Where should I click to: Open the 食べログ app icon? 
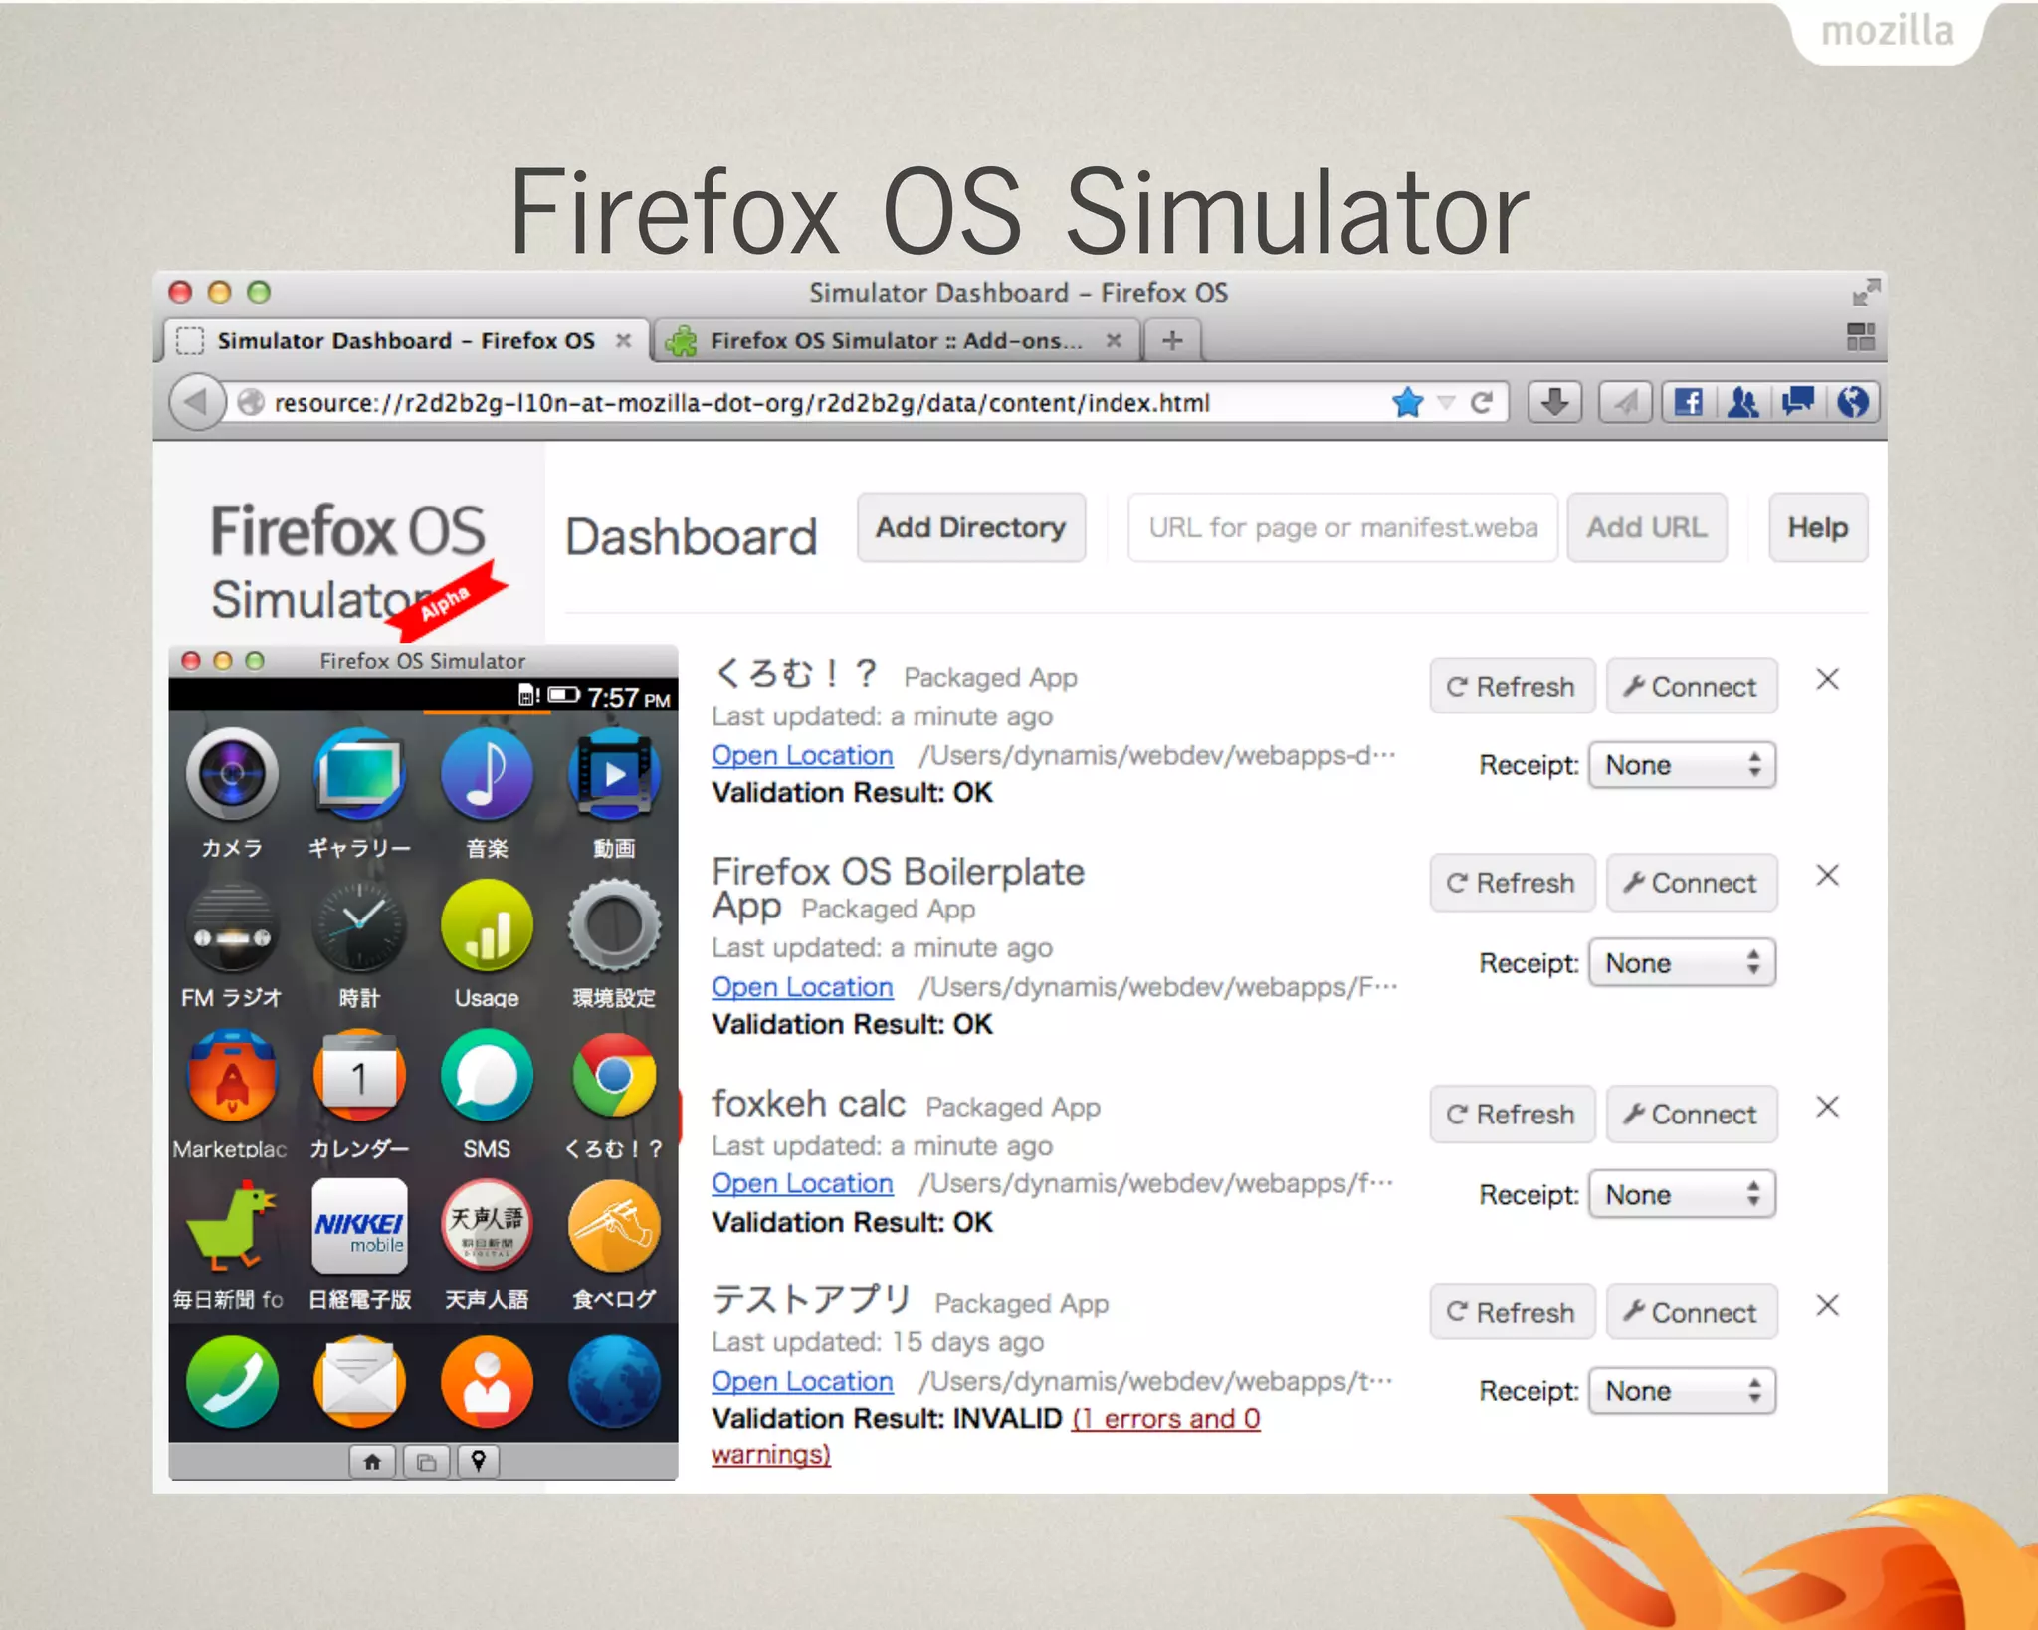coord(614,1227)
